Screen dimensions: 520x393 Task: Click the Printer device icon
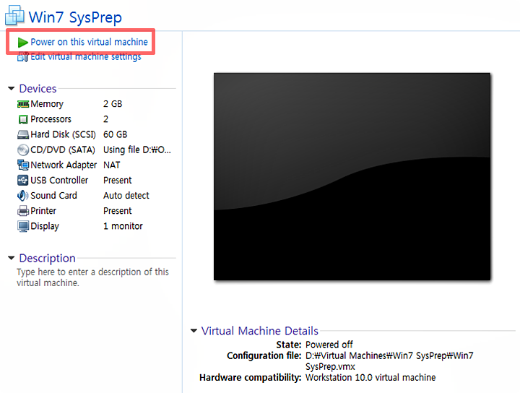point(23,211)
